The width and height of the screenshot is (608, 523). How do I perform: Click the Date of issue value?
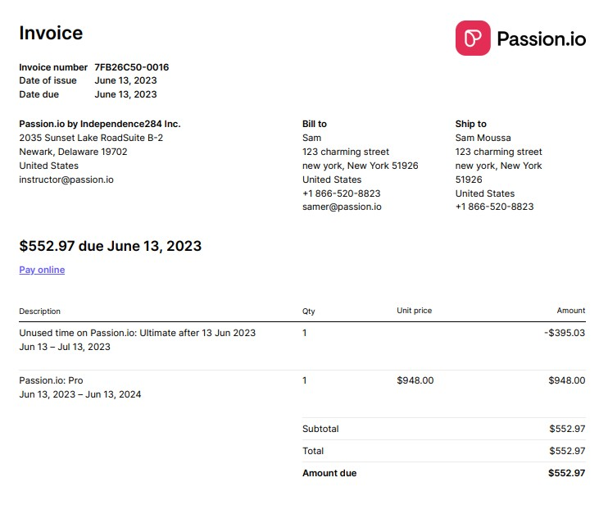[x=125, y=80]
